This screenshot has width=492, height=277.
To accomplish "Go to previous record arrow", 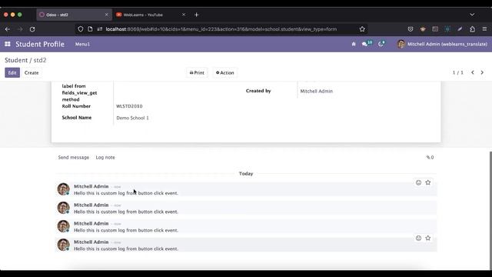I will (473, 72).
